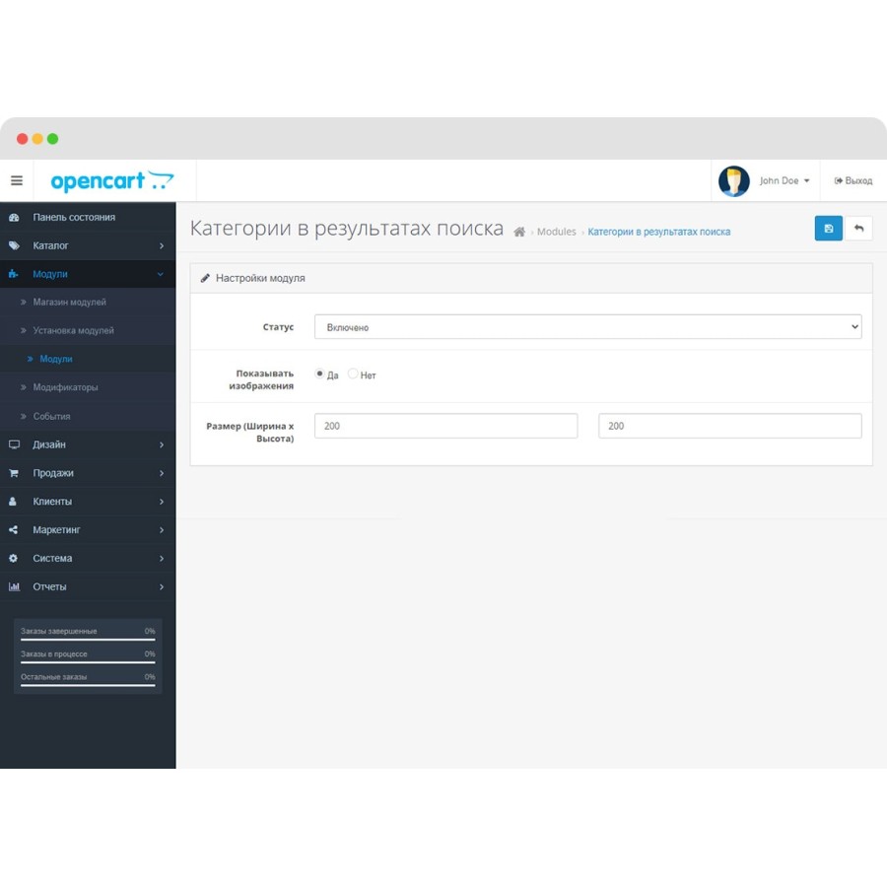
Task: Click the Система chevron arrow
Action: (x=162, y=559)
